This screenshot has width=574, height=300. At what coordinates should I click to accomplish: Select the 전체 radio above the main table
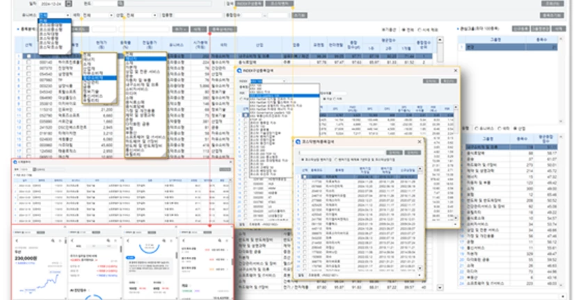(404, 30)
